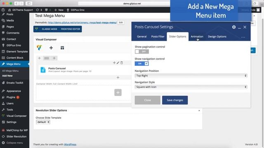Image resolution: width=264 pixels, height=148 pixels.
Task: Switch to the Animation tab
Action: pyautogui.click(x=197, y=37)
